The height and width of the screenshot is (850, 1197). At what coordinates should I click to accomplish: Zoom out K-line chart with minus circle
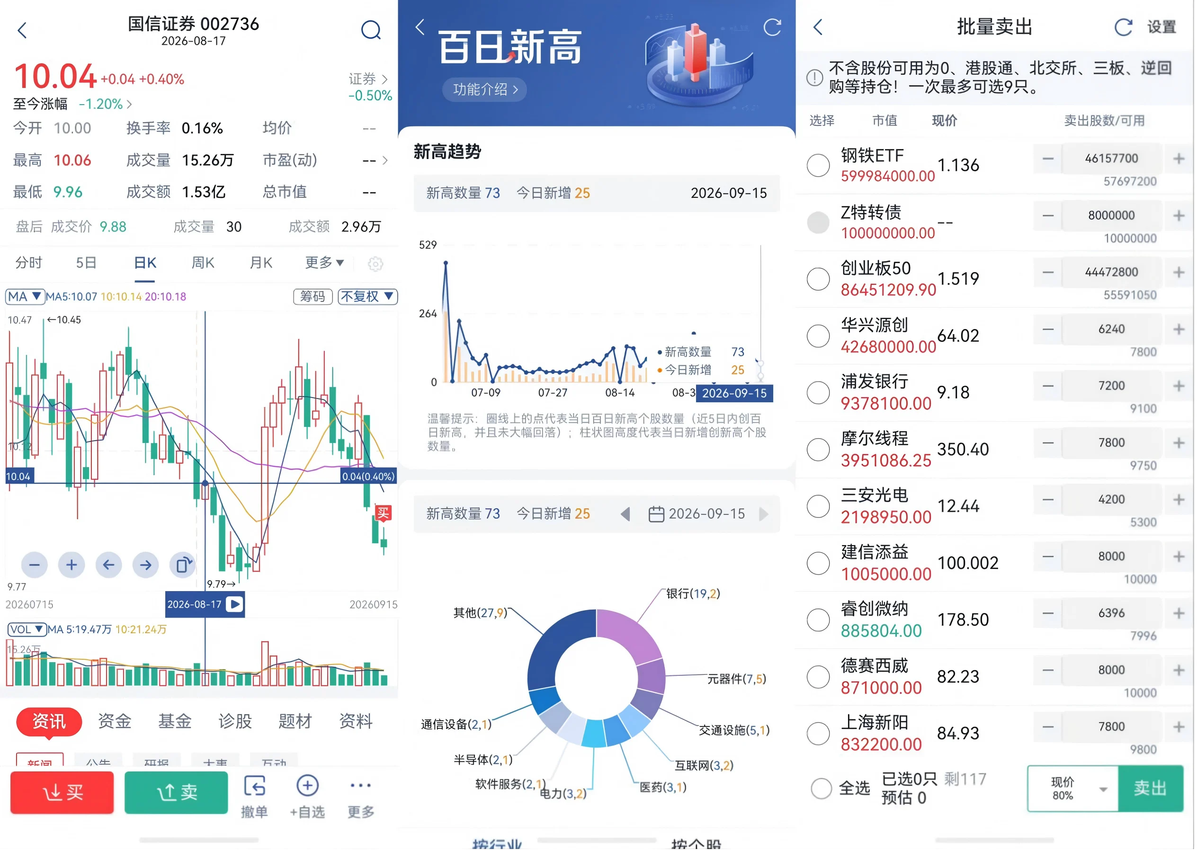pos(35,565)
